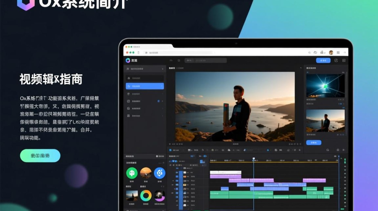Select the dark purple-edged thumbnail in media panel
This screenshot has width=378, height=211.
point(159,196)
